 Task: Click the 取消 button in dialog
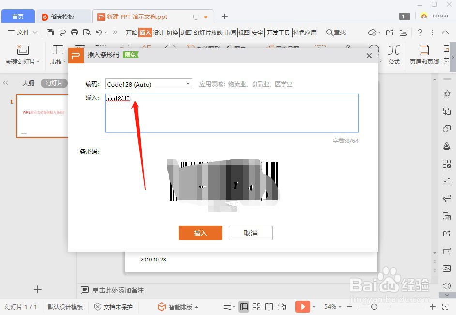pos(250,233)
